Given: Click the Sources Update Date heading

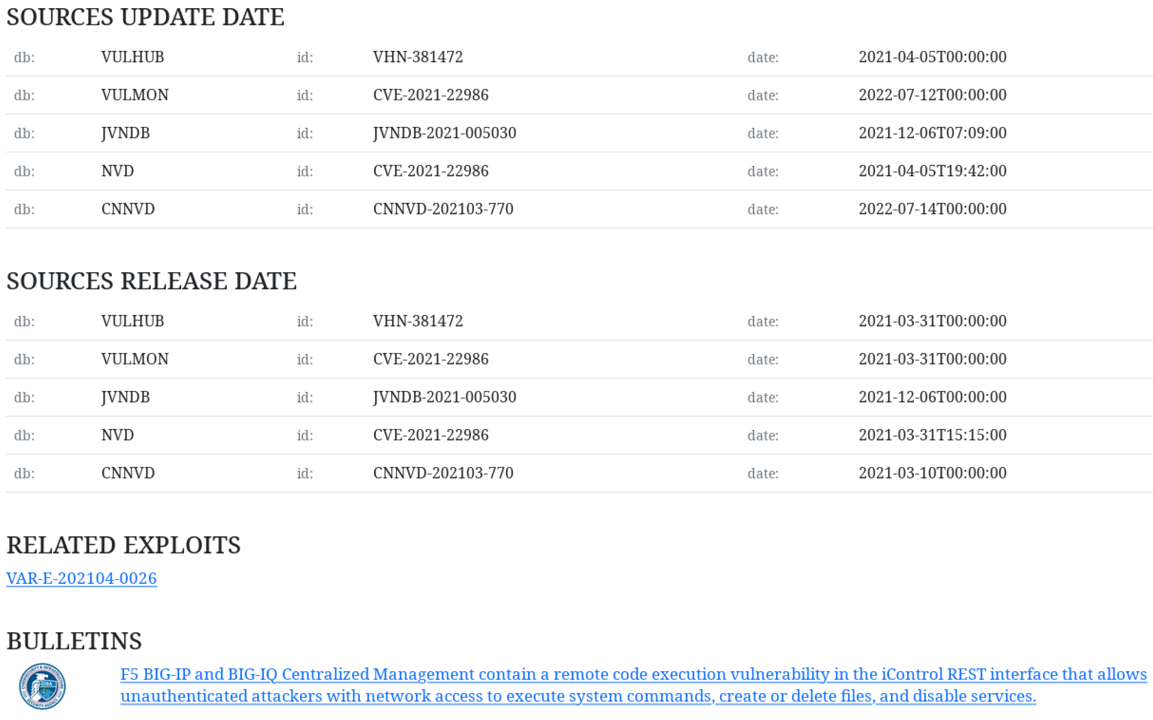Looking at the screenshot, I should tap(145, 17).
